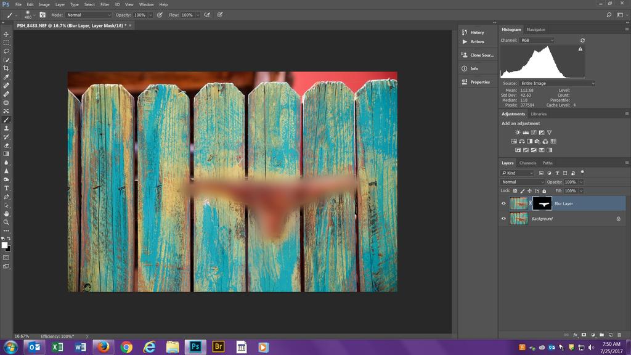Pick the Eyedropper tool
This screenshot has width=631, height=355.
tap(6, 77)
